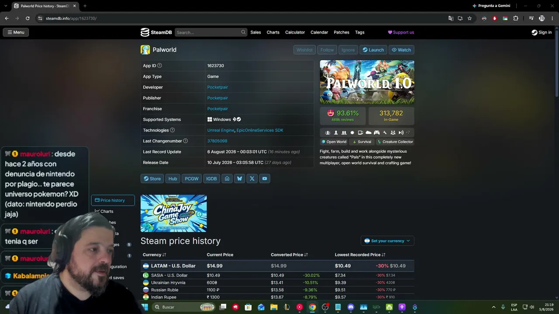Go to Charts in the top navigation
Image resolution: width=559 pixels, height=314 pixels.
click(273, 32)
